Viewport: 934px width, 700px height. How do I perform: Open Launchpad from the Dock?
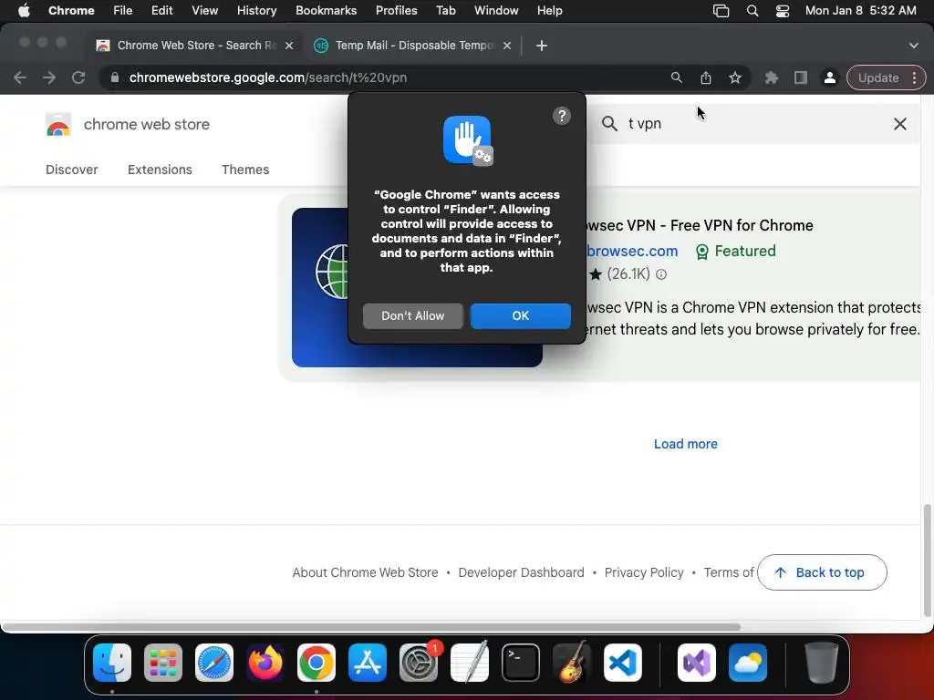point(163,663)
